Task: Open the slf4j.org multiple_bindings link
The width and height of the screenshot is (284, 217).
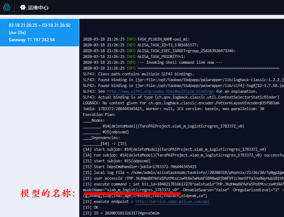Action: pos(160,91)
